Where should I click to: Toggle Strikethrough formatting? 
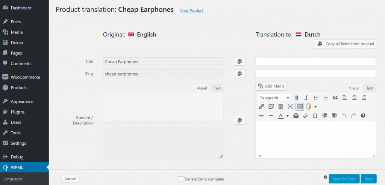[262, 115]
